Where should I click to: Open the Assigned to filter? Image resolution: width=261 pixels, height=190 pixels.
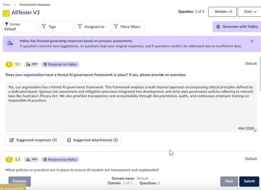(x=92, y=27)
